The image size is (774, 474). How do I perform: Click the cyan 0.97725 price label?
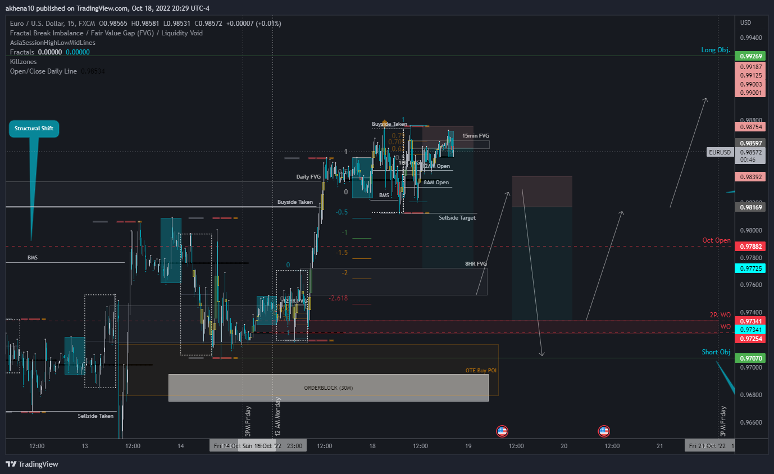[x=750, y=268]
